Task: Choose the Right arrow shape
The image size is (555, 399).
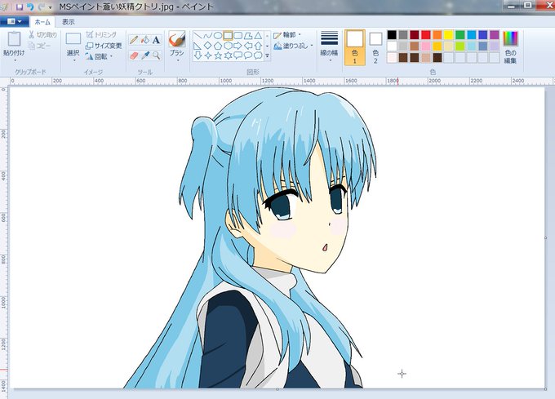Action: click(238, 46)
